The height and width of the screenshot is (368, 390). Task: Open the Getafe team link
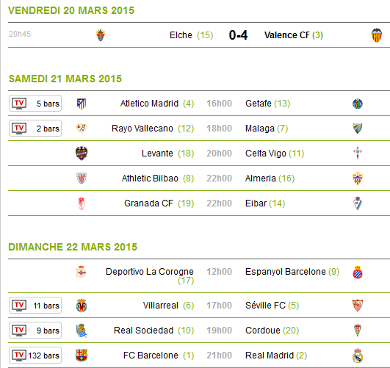pyautogui.click(x=259, y=104)
